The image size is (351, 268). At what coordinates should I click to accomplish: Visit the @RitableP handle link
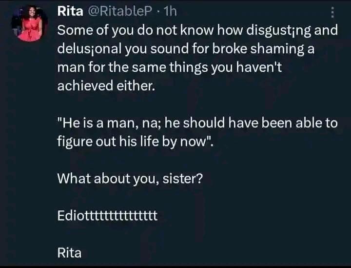(120, 11)
